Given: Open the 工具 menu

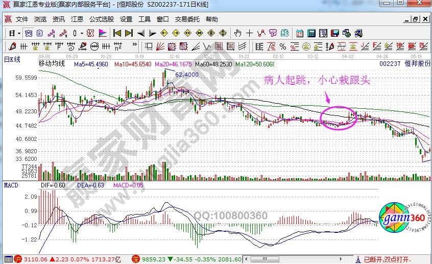Looking at the screenshot, I should (145, 19).
